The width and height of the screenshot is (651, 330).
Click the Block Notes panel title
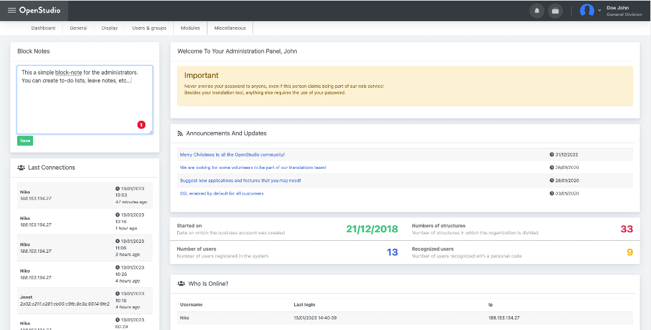[x=34, y=51]
